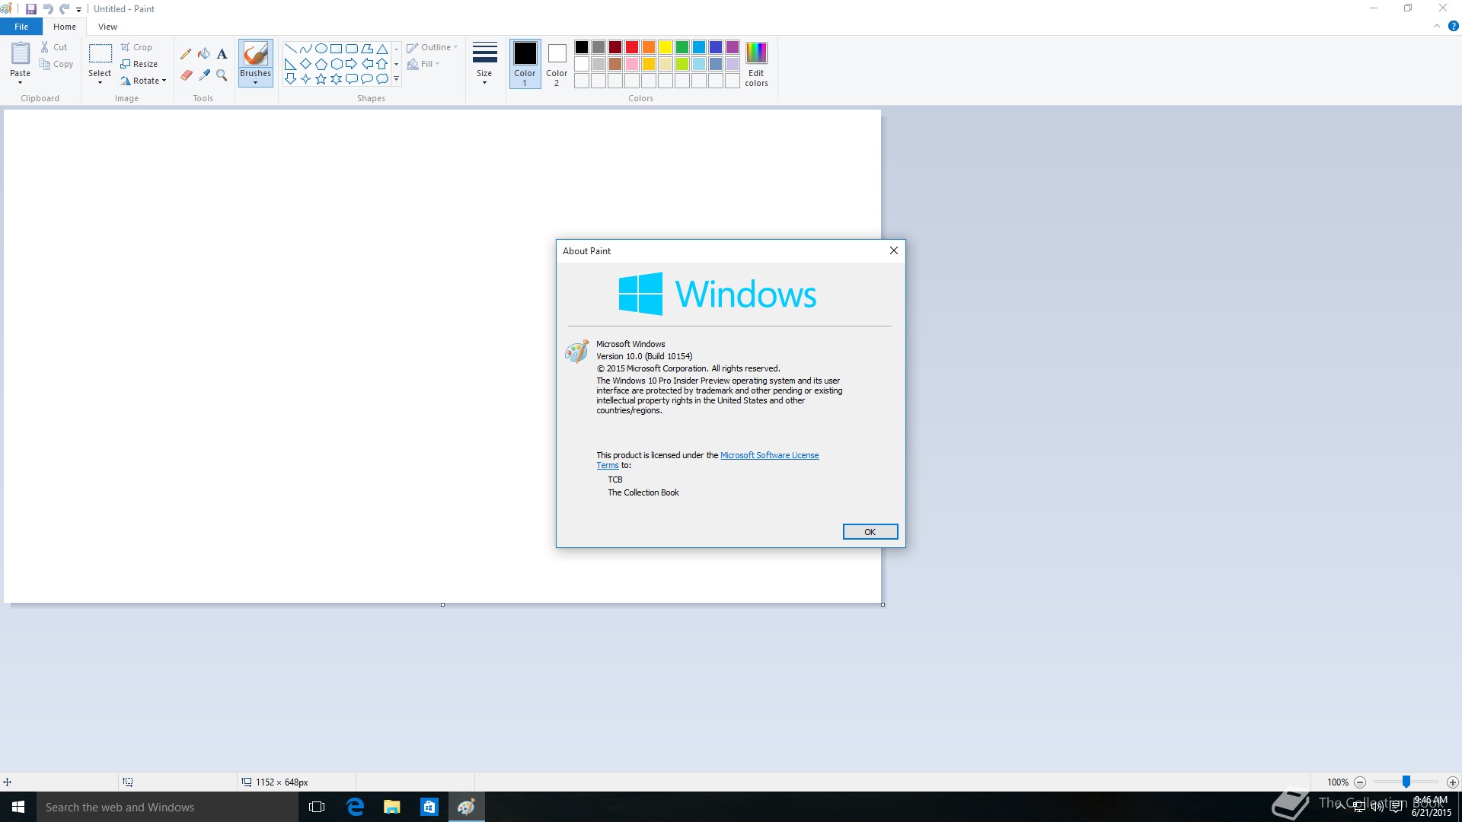The width and height of the screenshot is (1462, 822).
Task: Select the Color picker eyedropper tool
Action: click(x=204, y=75)
